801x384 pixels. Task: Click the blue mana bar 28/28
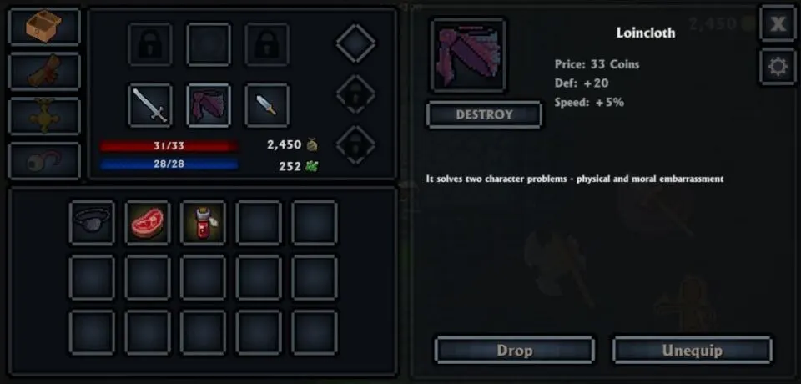coord(169,164)
